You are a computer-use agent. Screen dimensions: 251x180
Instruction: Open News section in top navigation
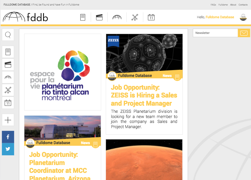pyautogui.click(x=83, y=17)
